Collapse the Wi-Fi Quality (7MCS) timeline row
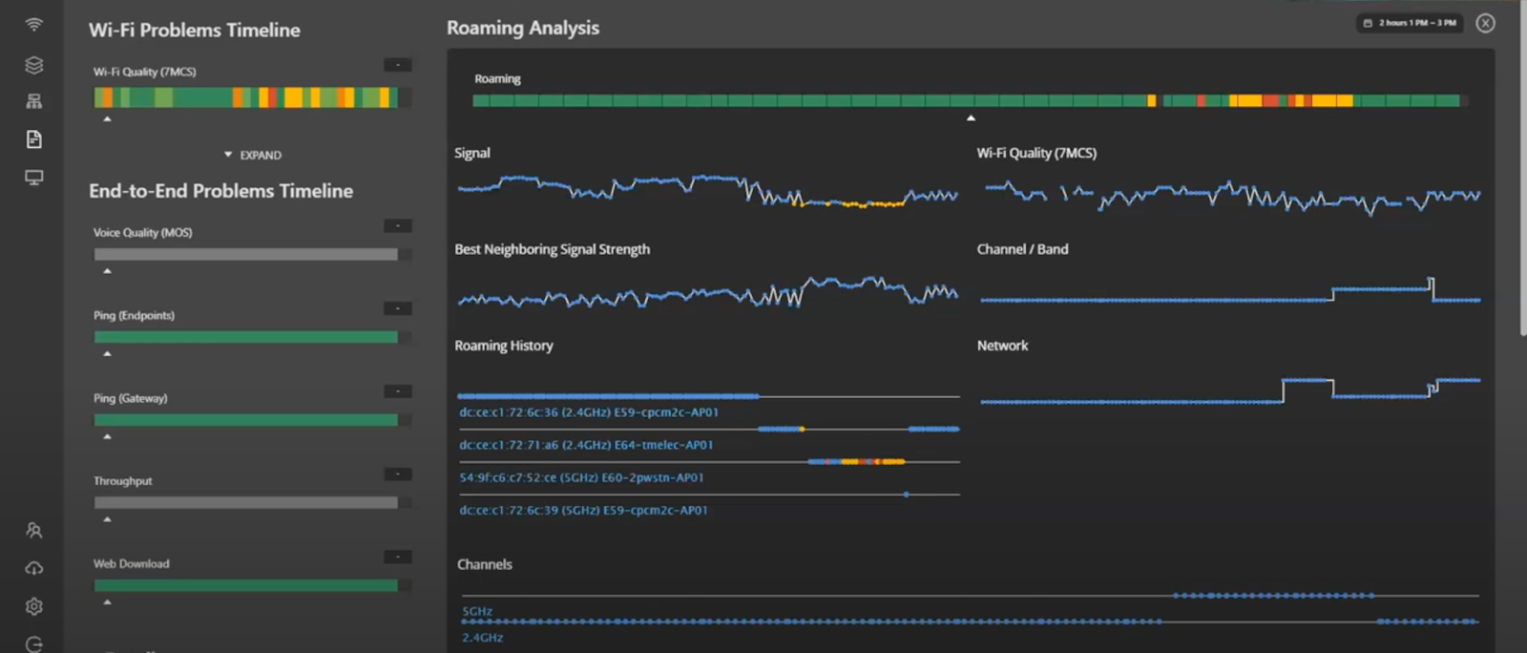The width and height of the screenshot is (1527, 653). point(397,65)
